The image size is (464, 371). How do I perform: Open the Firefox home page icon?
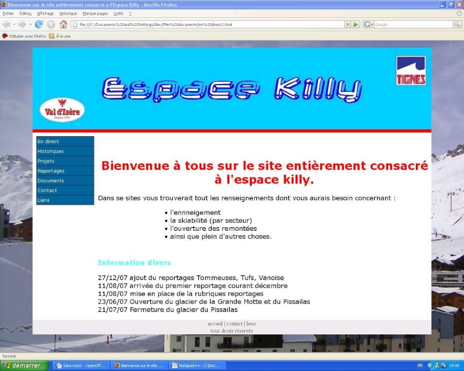[x=63, y=24]
